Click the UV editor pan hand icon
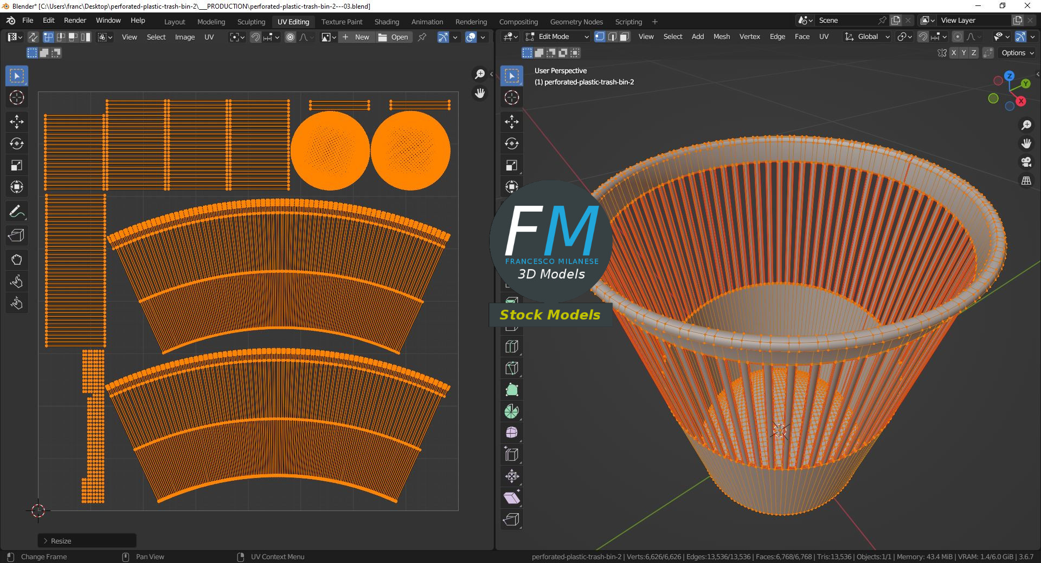The width and height of the screenshot is (1041, 563). (x=480, y=93)
